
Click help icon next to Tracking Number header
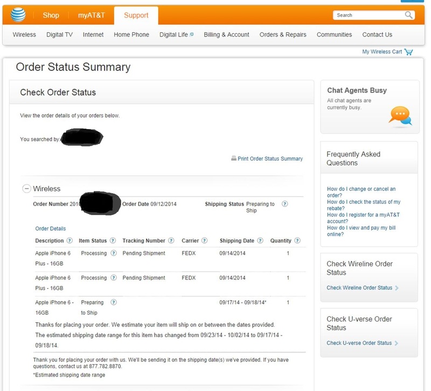point(171,240)
